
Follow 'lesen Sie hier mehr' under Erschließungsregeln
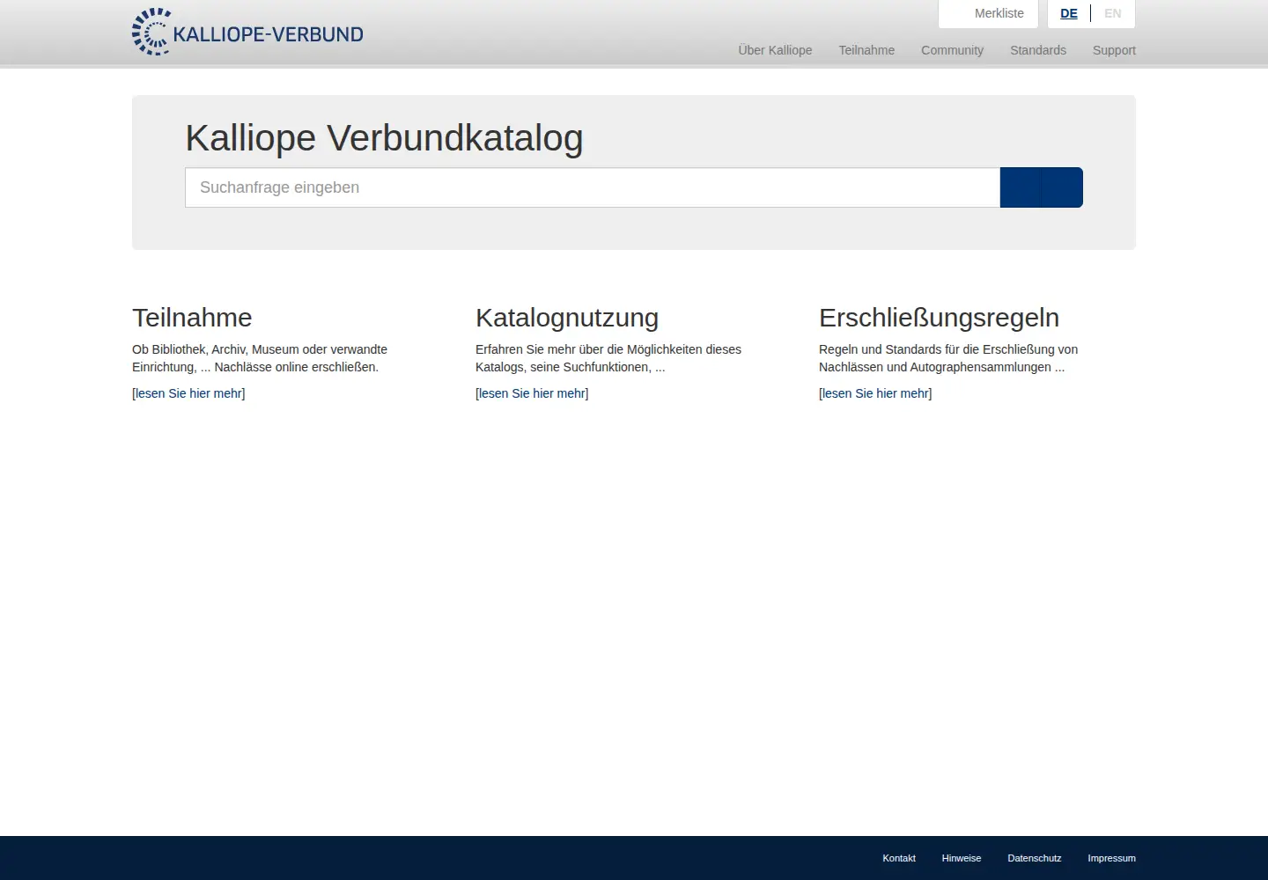(x=875, y=393)
